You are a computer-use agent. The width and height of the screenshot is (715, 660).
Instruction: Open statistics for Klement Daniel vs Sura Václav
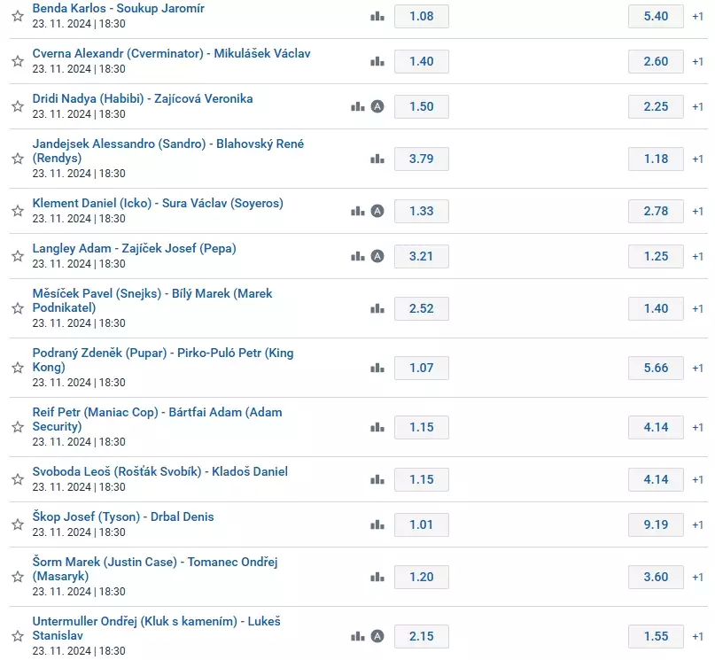(x=358, y=211)
